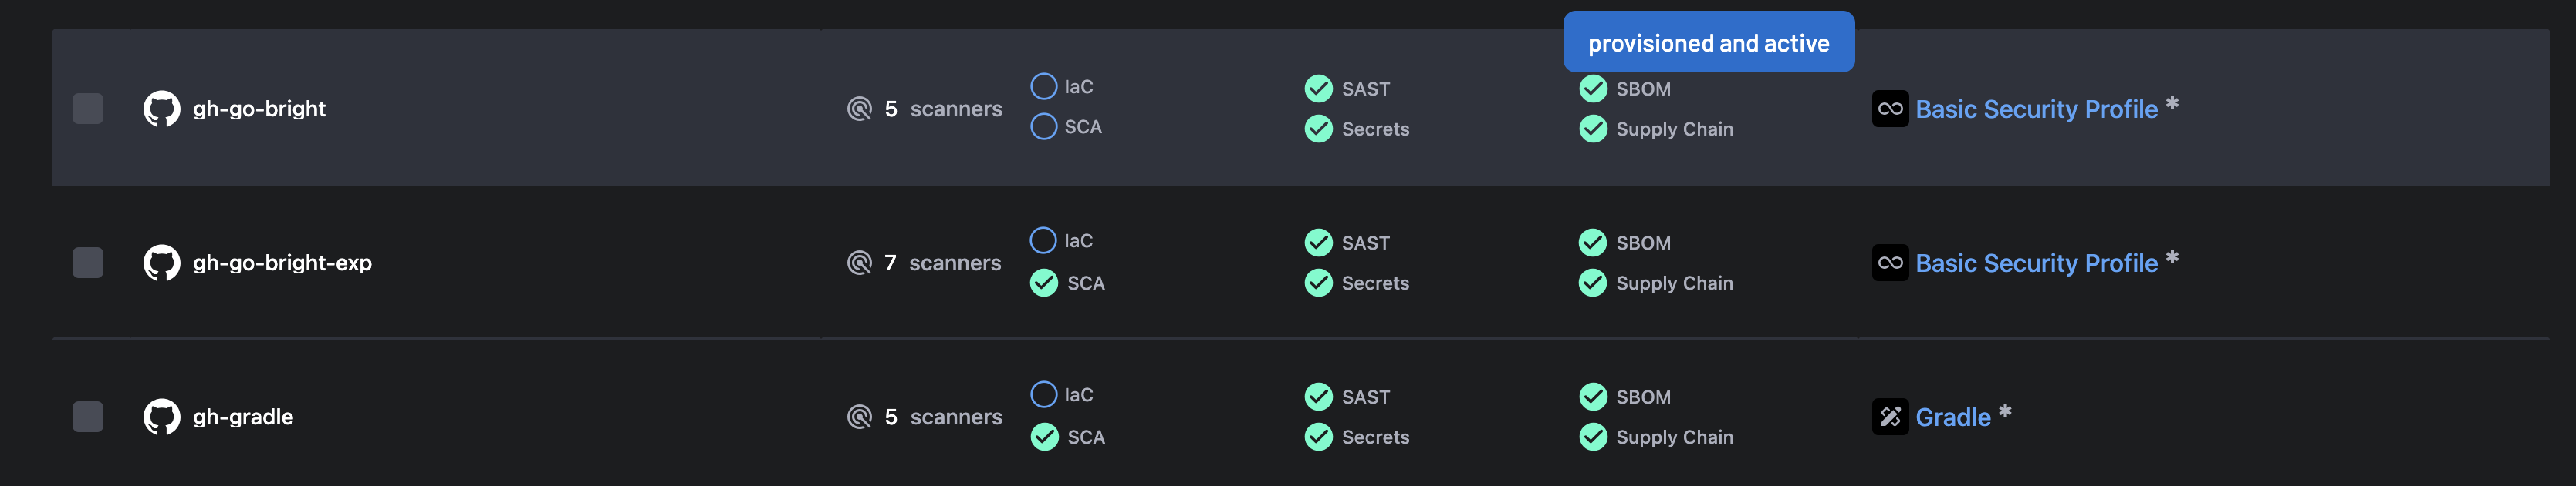This screenshot has height=486, width=2576.
Task: Click green SCA checkmark in gh-gradle row
Action: click(x=1044, y=437)
